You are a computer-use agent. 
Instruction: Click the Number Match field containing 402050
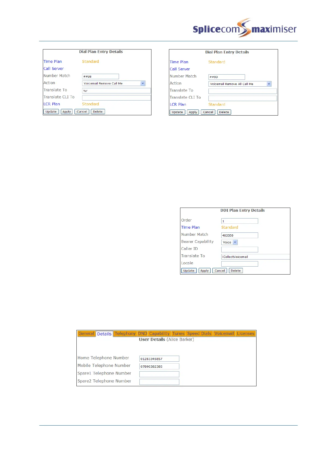pyautogui.click(x=240, y=235)
